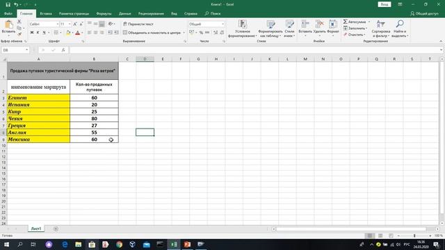Click the Undo arrow icon

coord(16,5)
